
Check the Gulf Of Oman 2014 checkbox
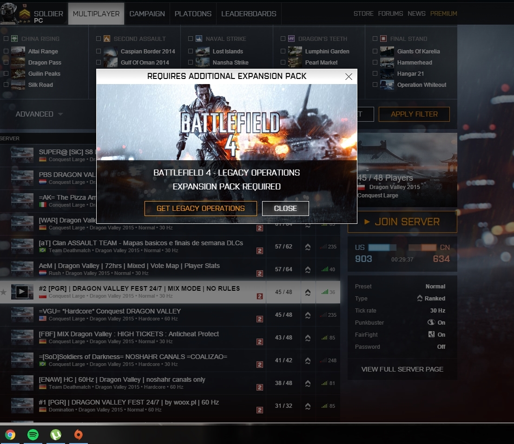pos(99,62)
